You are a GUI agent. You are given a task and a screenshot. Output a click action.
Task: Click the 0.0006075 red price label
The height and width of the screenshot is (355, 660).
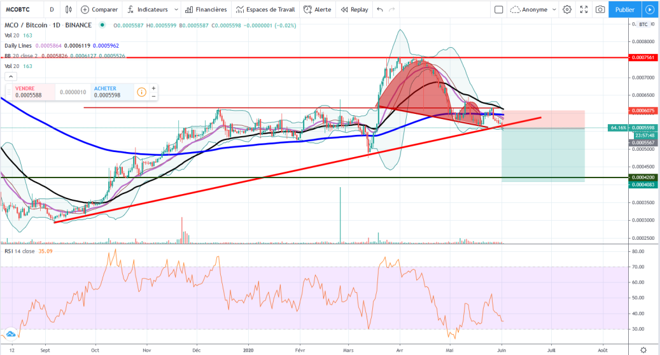[x=642, y=111]
